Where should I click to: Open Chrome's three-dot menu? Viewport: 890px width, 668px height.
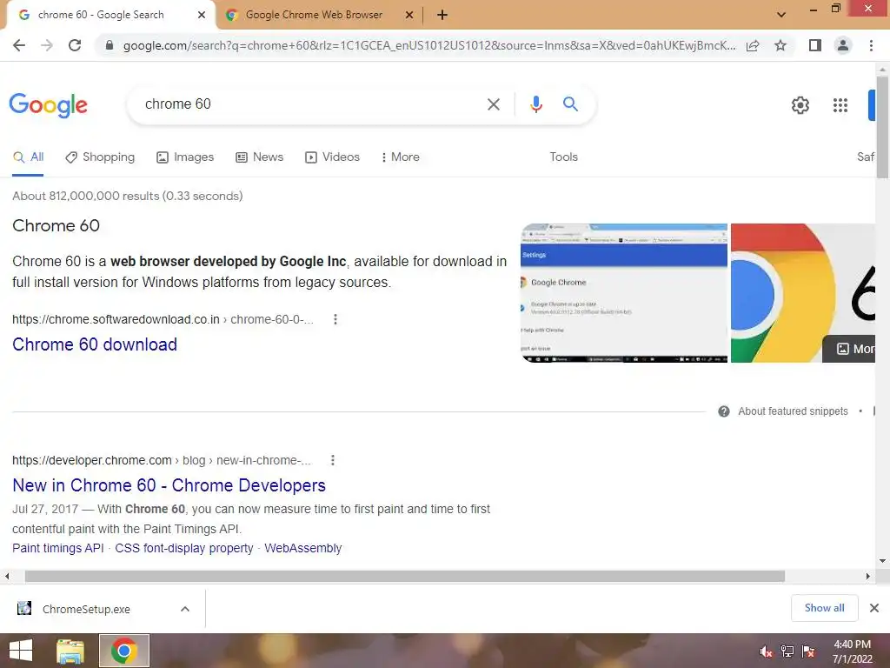coord(871,45)
